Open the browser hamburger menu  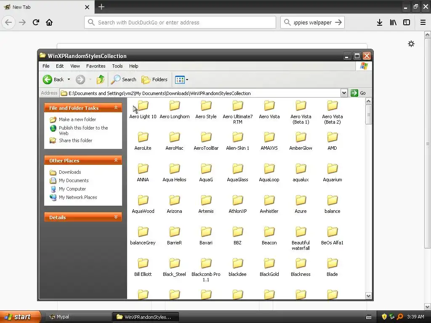coord(423,23)
